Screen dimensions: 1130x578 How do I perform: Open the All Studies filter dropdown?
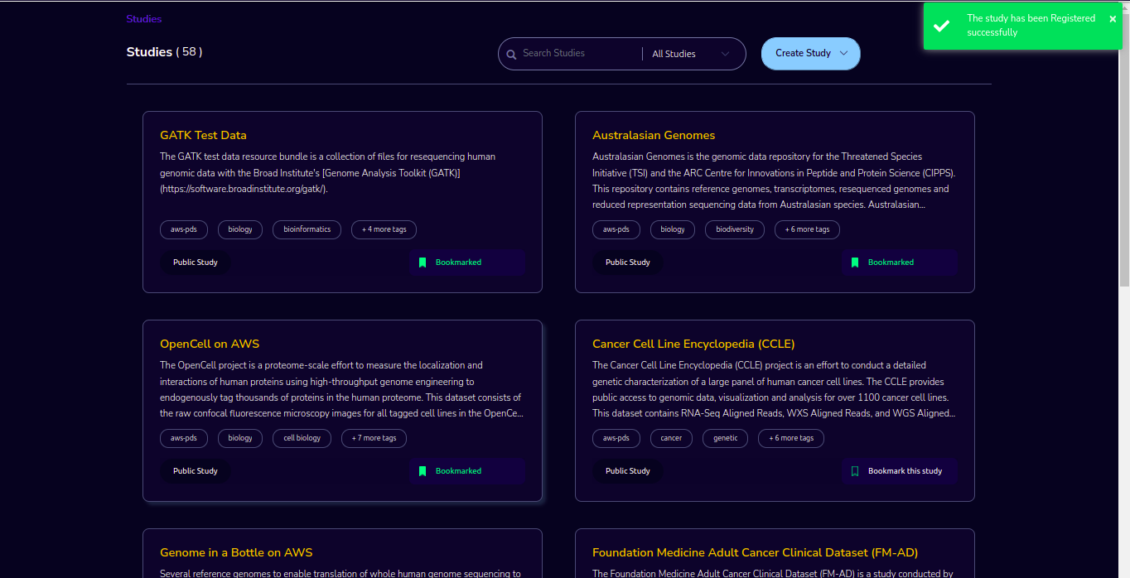coord(691,54)
